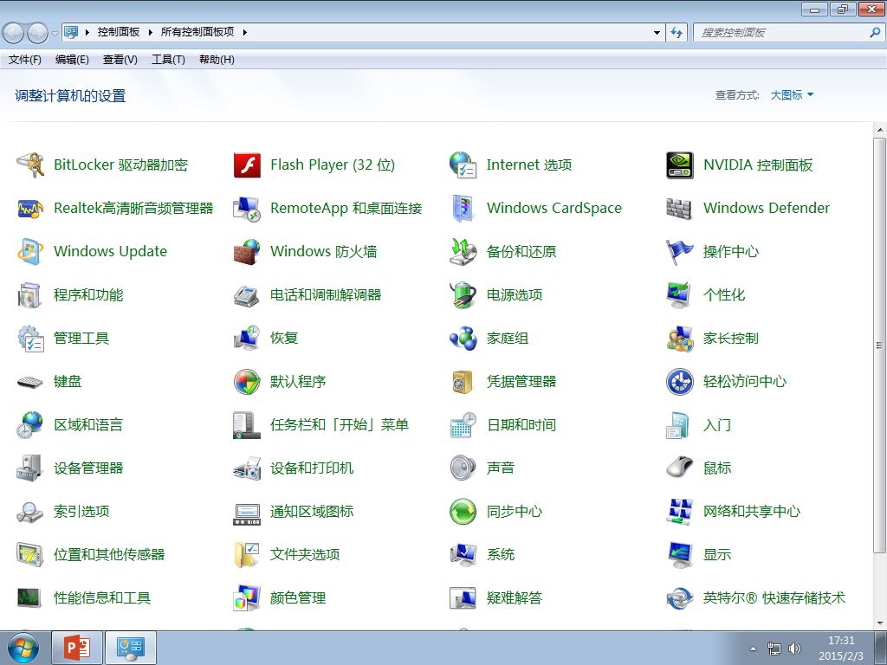
Task: Click the Windows Update icon
Action: click(30, 252)
